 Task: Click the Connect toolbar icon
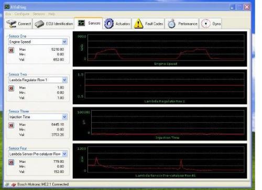click(12, 23)
